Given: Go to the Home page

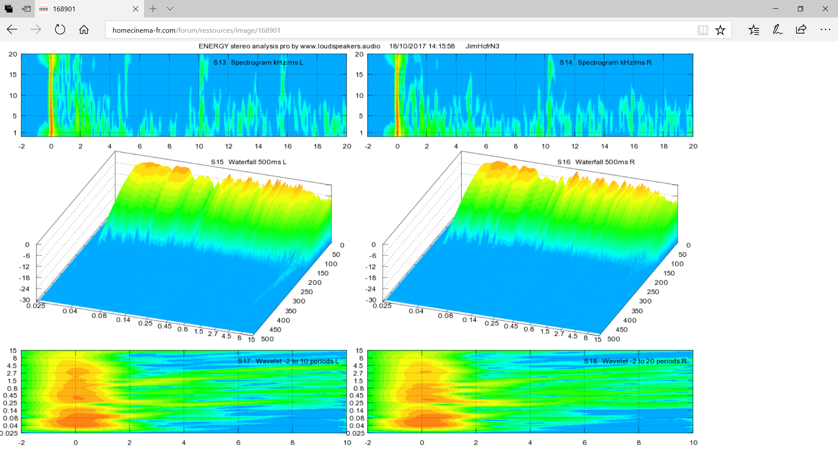Looking at the screenshot, I should 84,30.
